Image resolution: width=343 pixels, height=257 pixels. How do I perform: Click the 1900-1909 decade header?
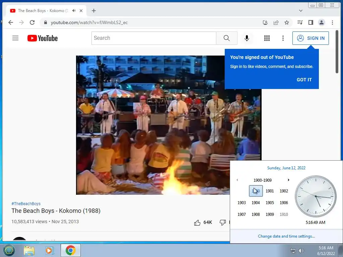(x=263, y=180)
